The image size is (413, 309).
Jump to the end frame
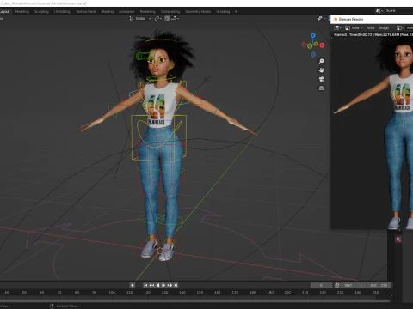click(x=176, y=285)
